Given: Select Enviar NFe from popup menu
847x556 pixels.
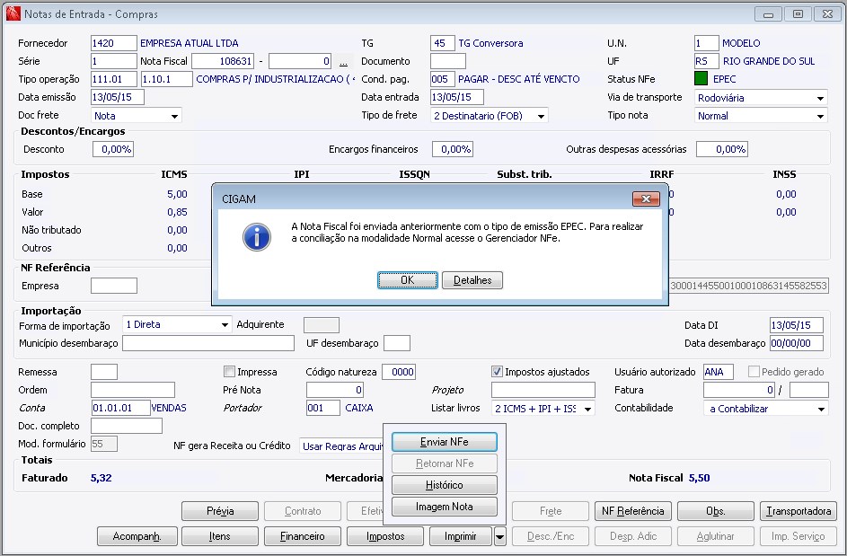Looking at the screenshot, I should 444,442.
